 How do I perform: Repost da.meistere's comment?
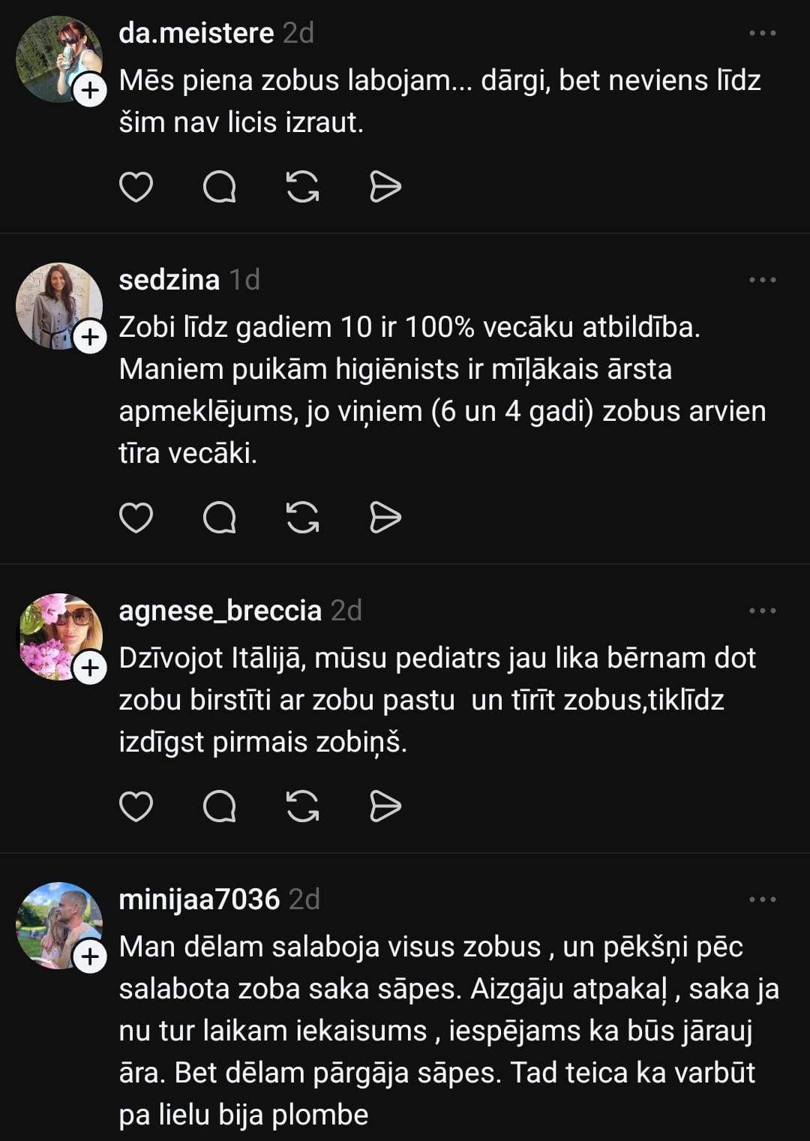tap(303, 187)
